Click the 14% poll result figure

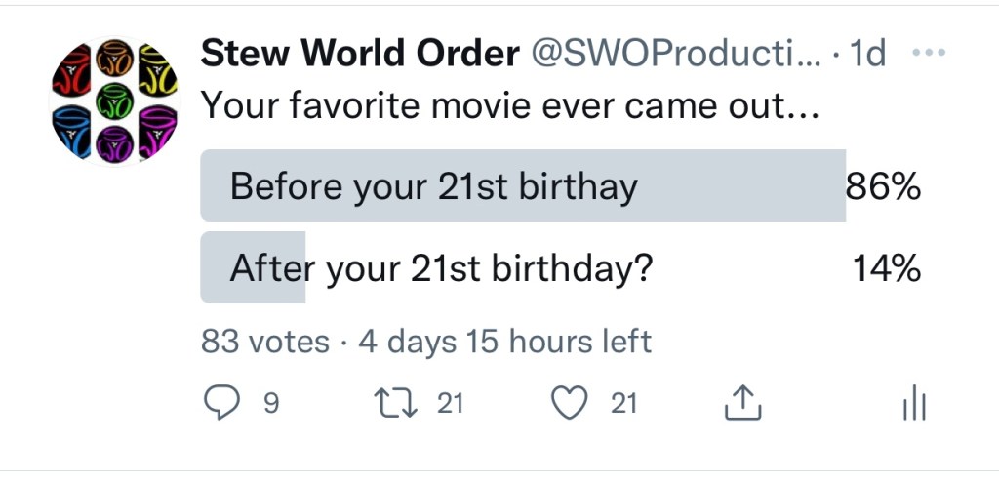click(x=887, y=267)
